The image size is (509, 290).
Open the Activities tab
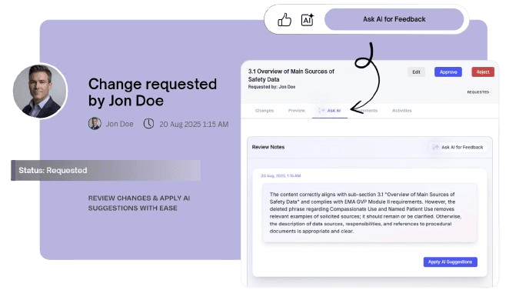(401, 111)
